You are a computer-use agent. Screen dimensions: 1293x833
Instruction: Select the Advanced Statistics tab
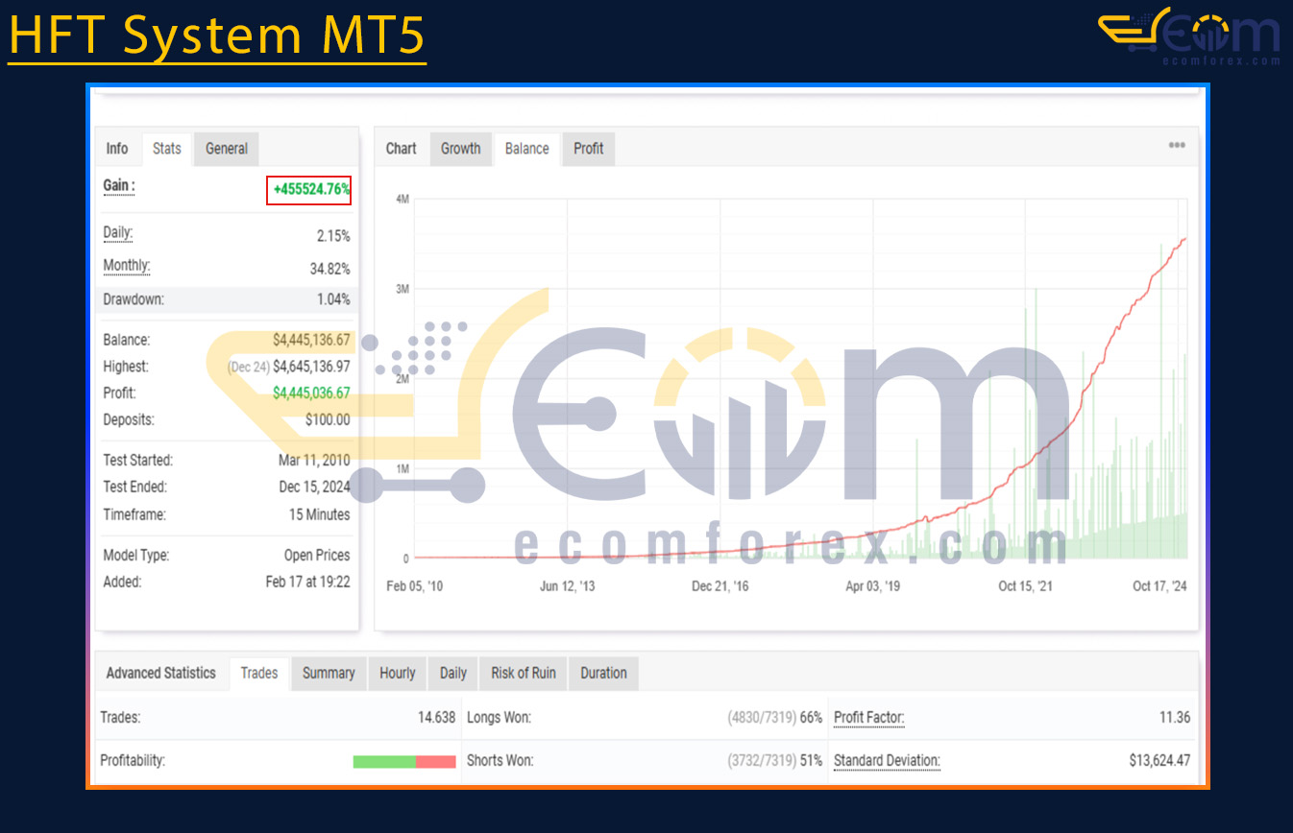tap(161, 674)
